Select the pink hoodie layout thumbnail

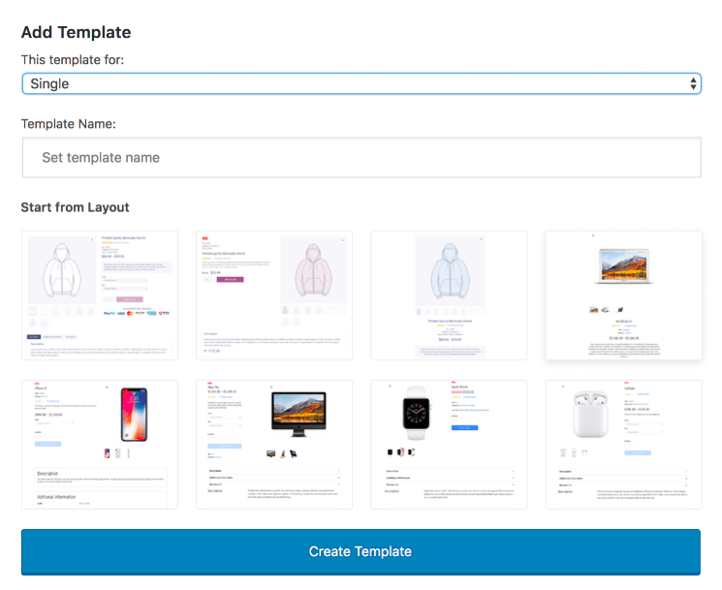274,295
